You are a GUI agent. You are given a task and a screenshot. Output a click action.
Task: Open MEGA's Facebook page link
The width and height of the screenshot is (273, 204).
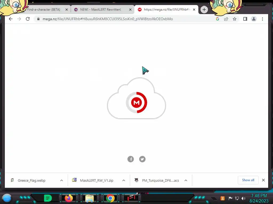tap(131, 159)
